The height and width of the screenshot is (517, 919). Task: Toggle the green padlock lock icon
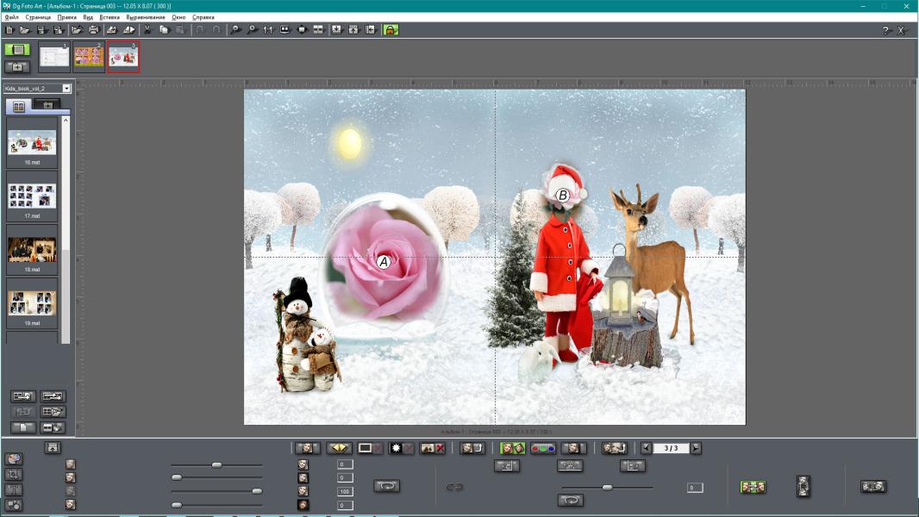coord(391,30)
